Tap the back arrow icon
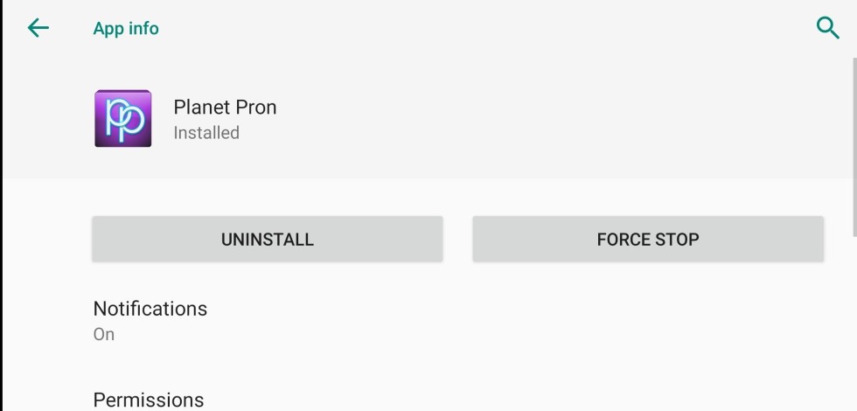This screenshot has height=411, width=857. [38, 28]
